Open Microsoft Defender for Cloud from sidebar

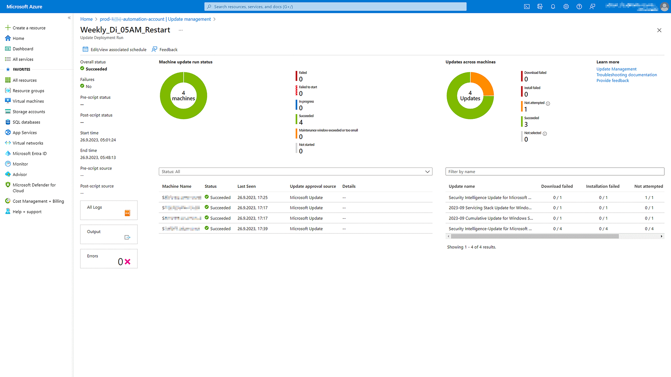[x=34, y=187]
